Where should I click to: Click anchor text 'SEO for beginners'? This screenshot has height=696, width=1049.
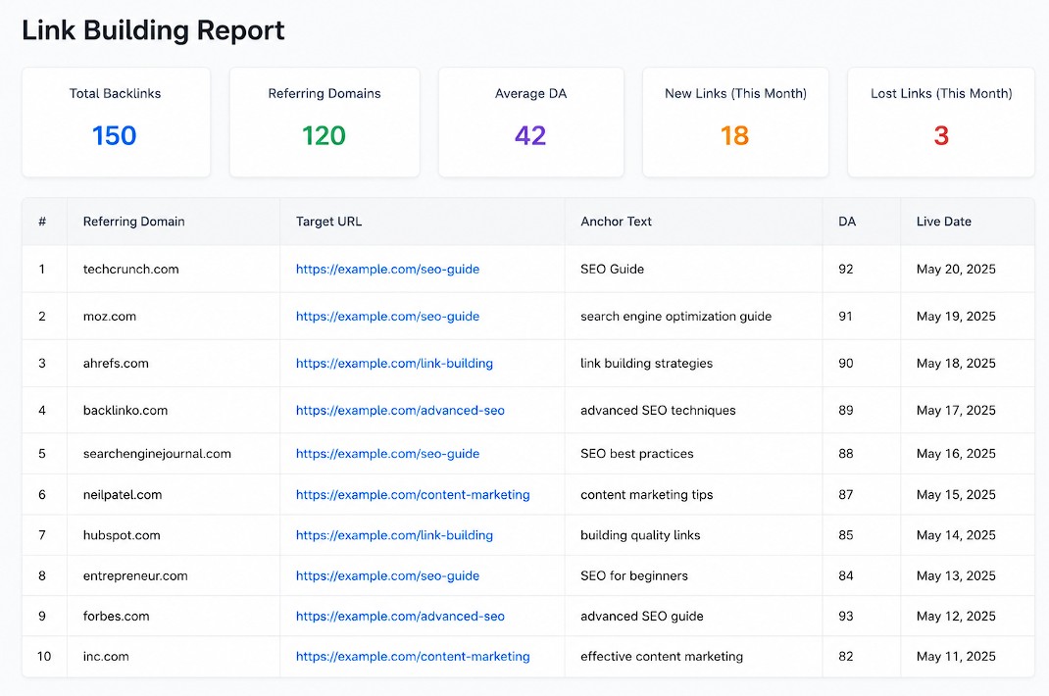634,575
